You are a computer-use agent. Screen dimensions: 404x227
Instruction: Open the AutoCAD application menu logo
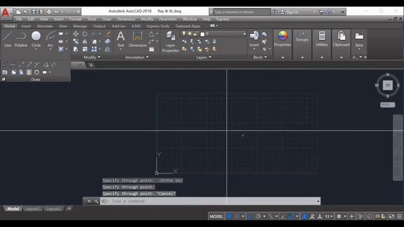pyautogui.click(x=6, y=14)
